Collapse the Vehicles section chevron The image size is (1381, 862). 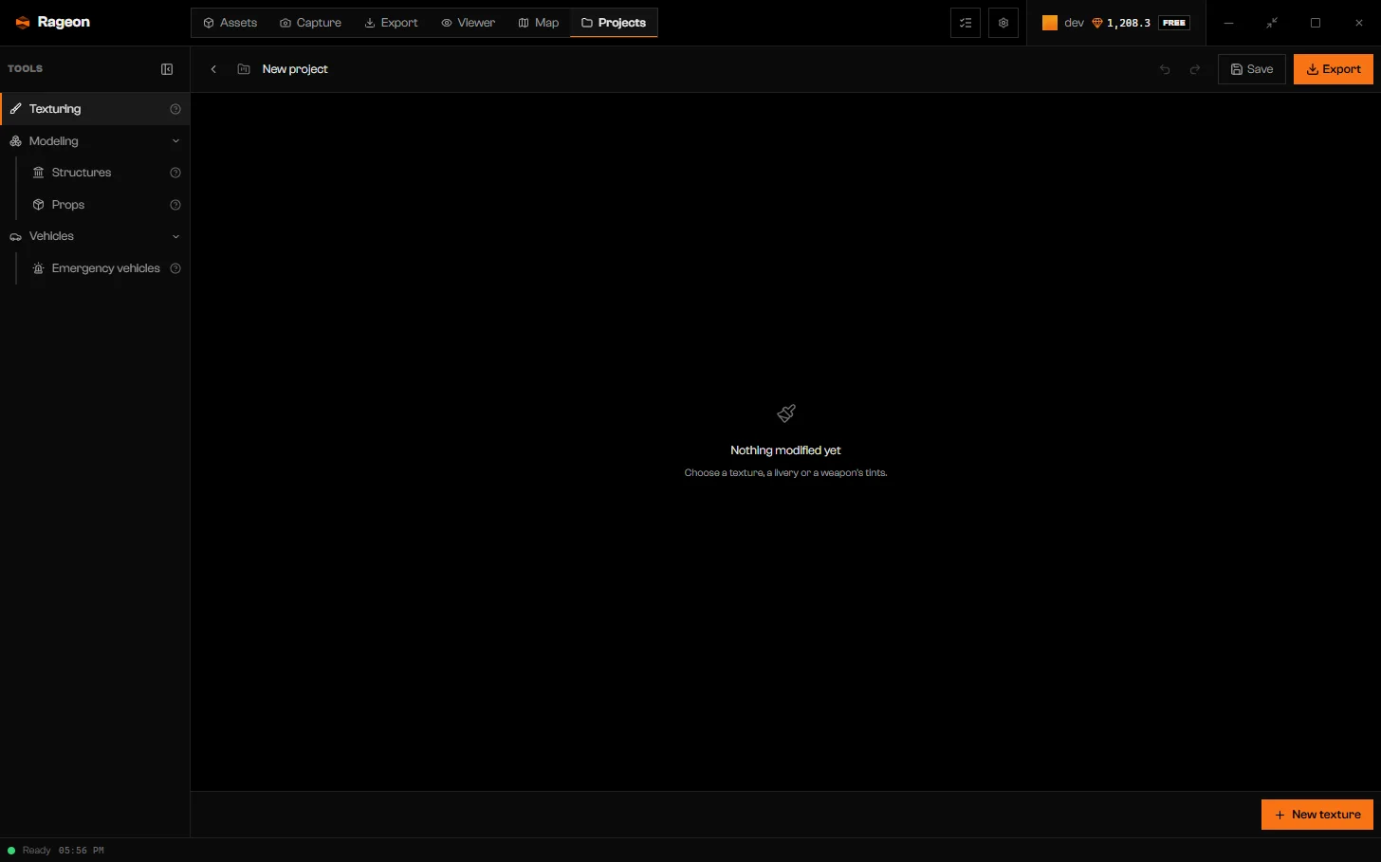[x=175, y=236]
